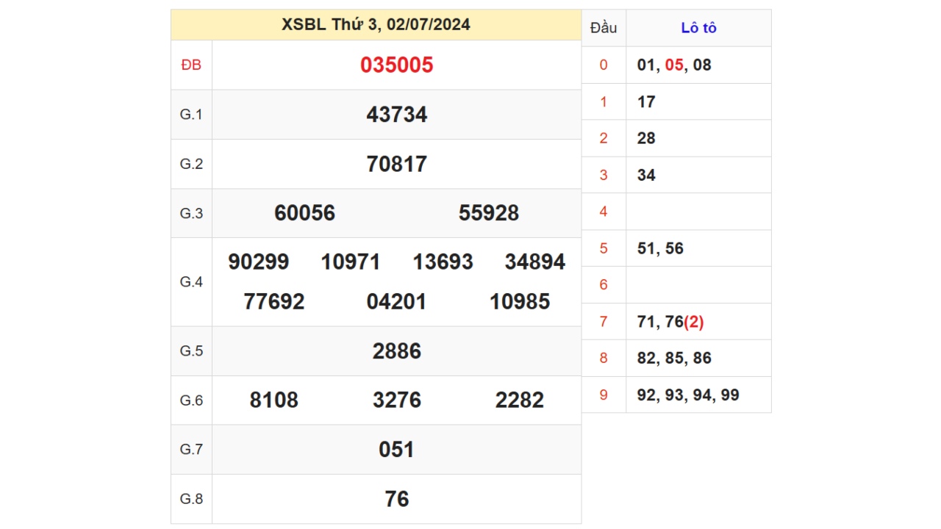
Task: Select lô tô values 51, 56
Action: (x=660, y=248)
